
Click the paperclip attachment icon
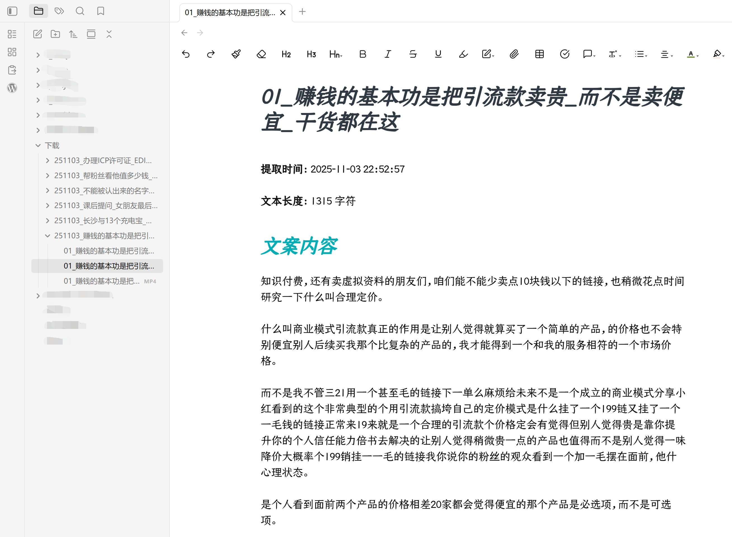click(514, 54)
